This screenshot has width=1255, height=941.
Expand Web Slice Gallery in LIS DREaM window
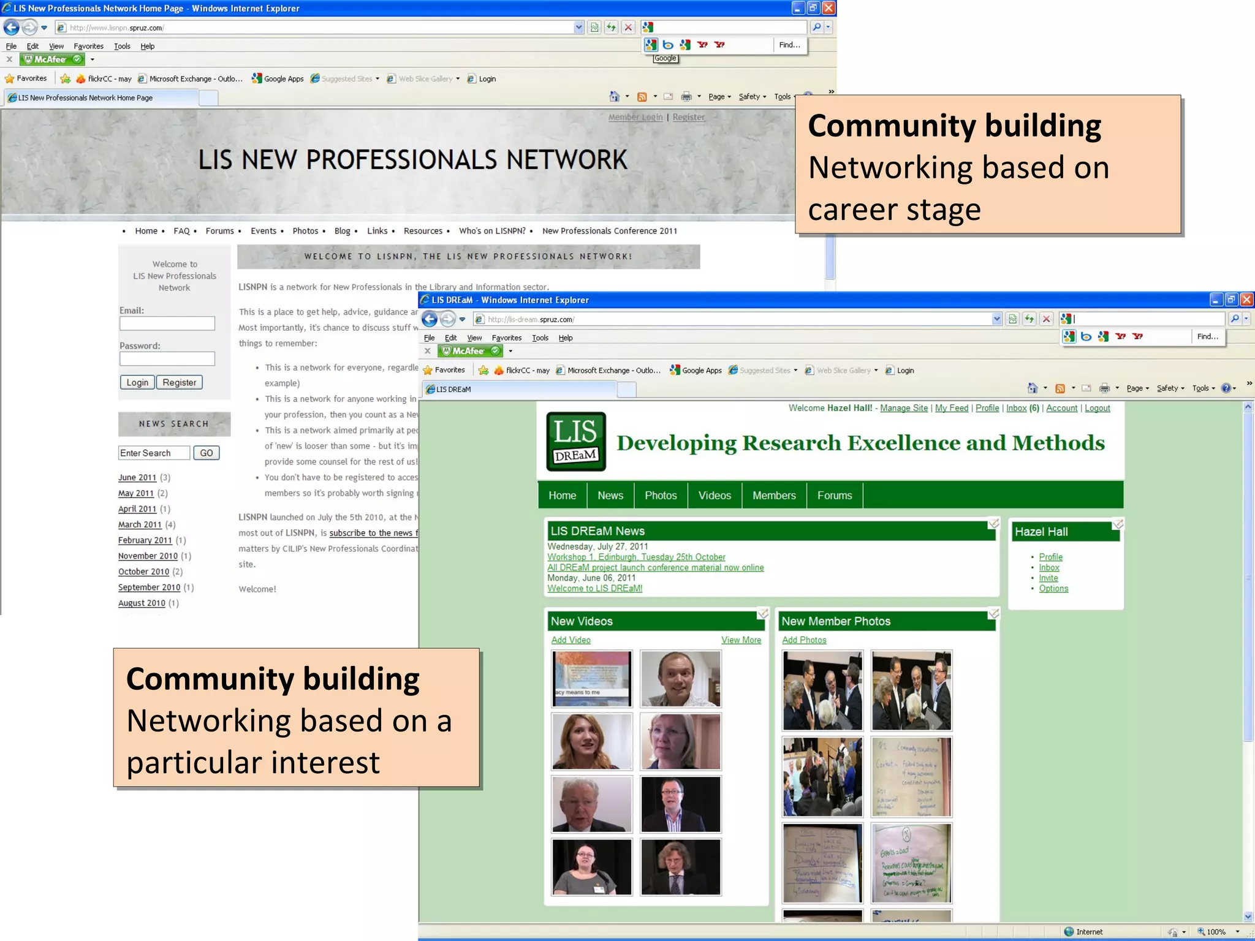tap(876, 370)
